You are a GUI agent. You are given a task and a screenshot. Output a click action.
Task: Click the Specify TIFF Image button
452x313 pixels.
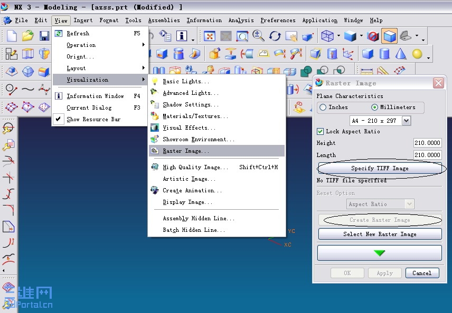coord(380,168)
